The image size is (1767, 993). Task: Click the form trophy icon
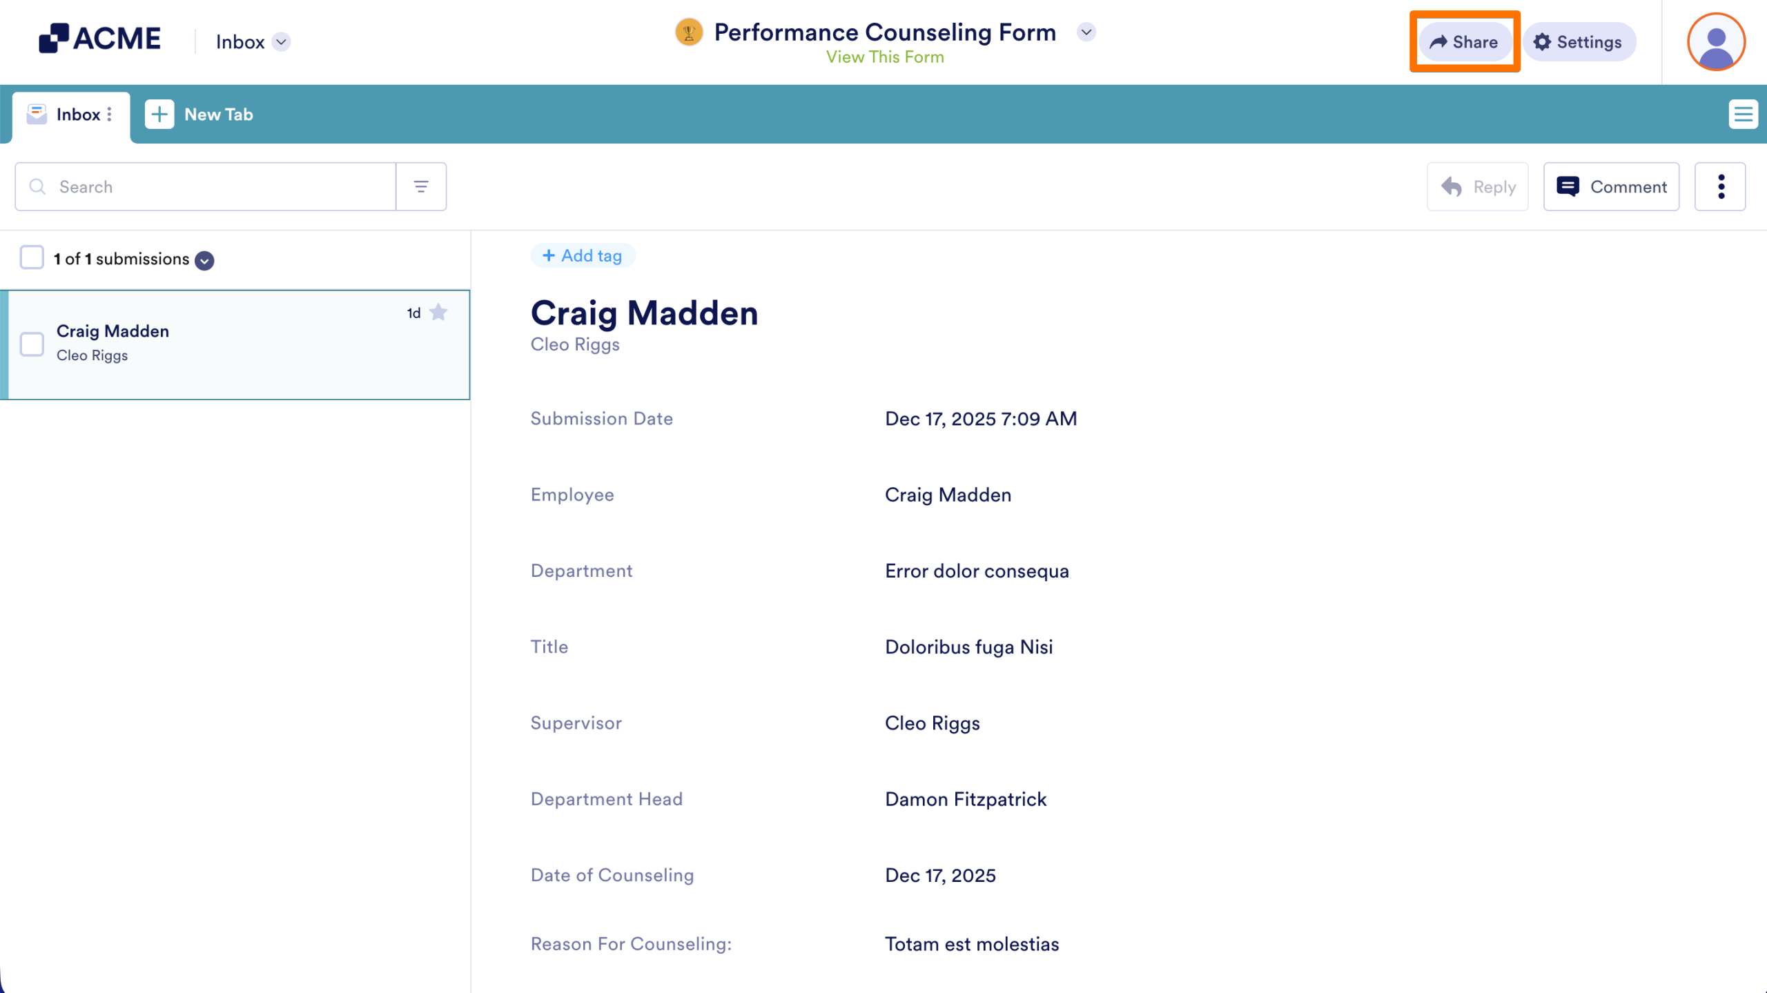click(x=688, y=32)
